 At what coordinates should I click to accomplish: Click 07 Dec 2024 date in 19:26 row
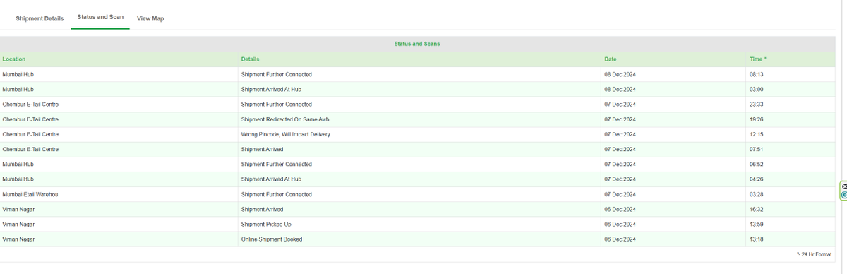coord(620,119)
